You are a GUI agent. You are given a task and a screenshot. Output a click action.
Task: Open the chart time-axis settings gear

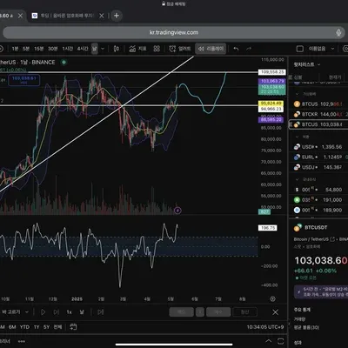point(272,298)
